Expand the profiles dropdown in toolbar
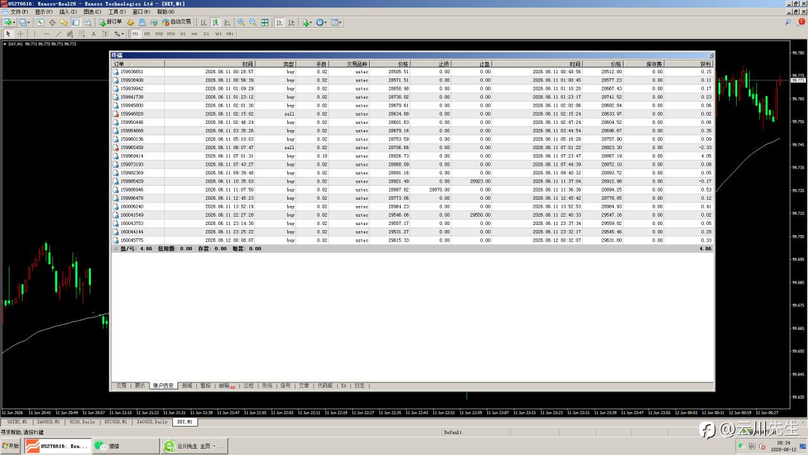Viewport: 808px width, 455px height. [29, 22]
